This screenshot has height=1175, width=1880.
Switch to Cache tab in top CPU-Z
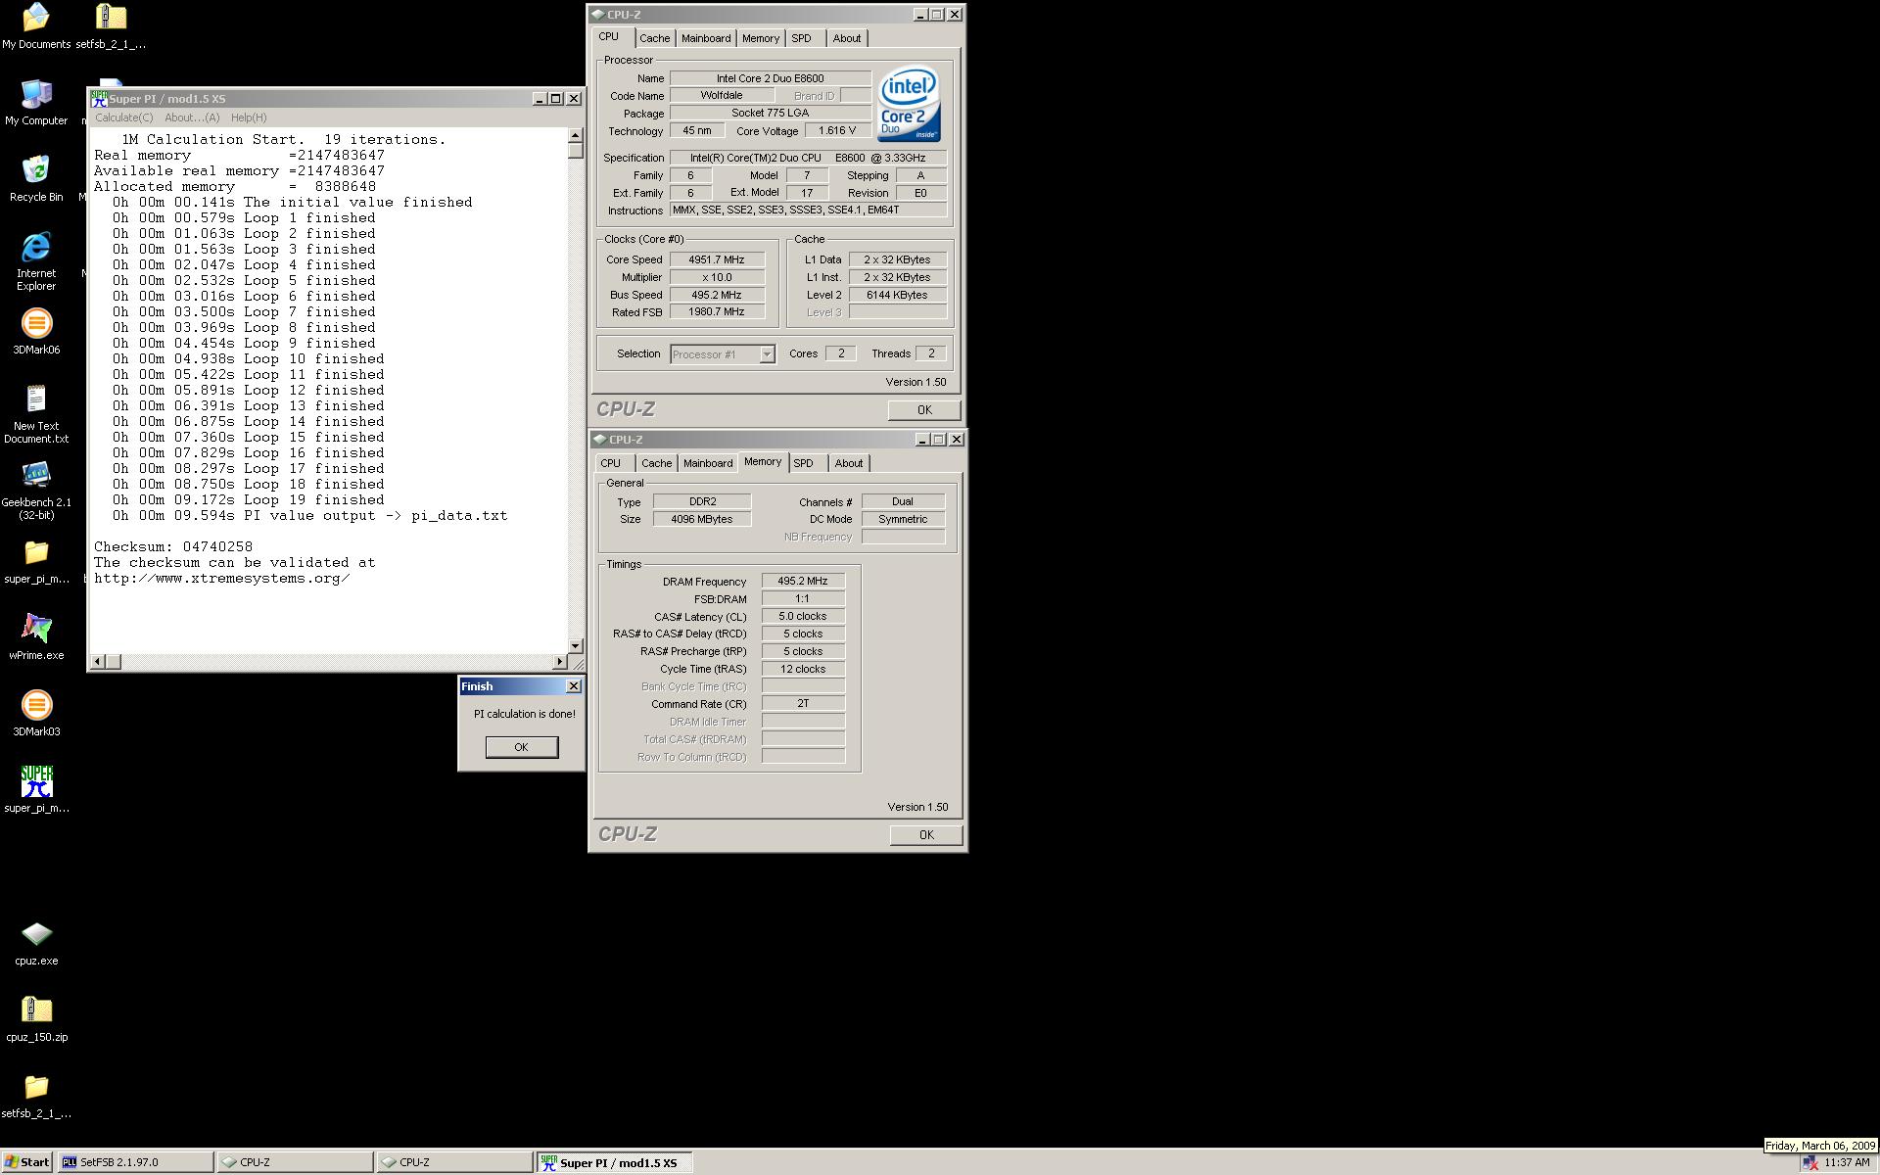click(x=655, y=38)
